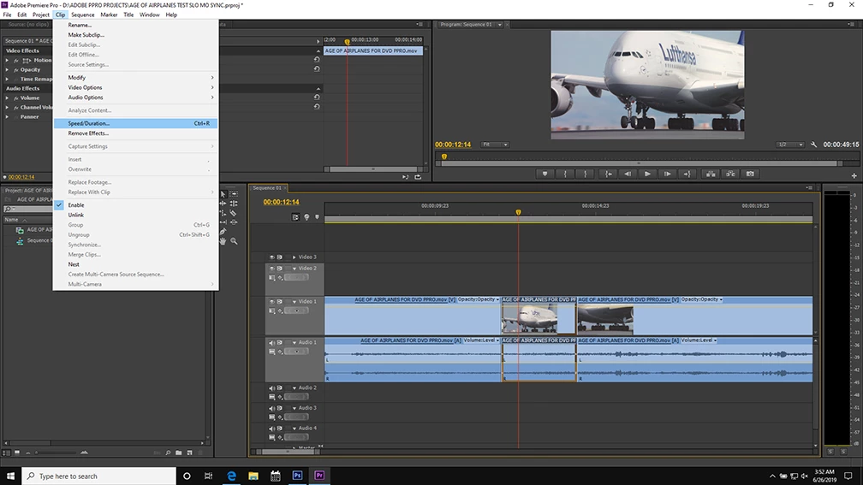This screenshot has height=485, width=863.
Task: Toggle Video 1 track eye visibility
Action: (272, 301)
